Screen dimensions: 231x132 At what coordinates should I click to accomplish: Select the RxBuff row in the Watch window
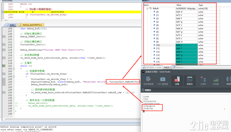(181, 9)
